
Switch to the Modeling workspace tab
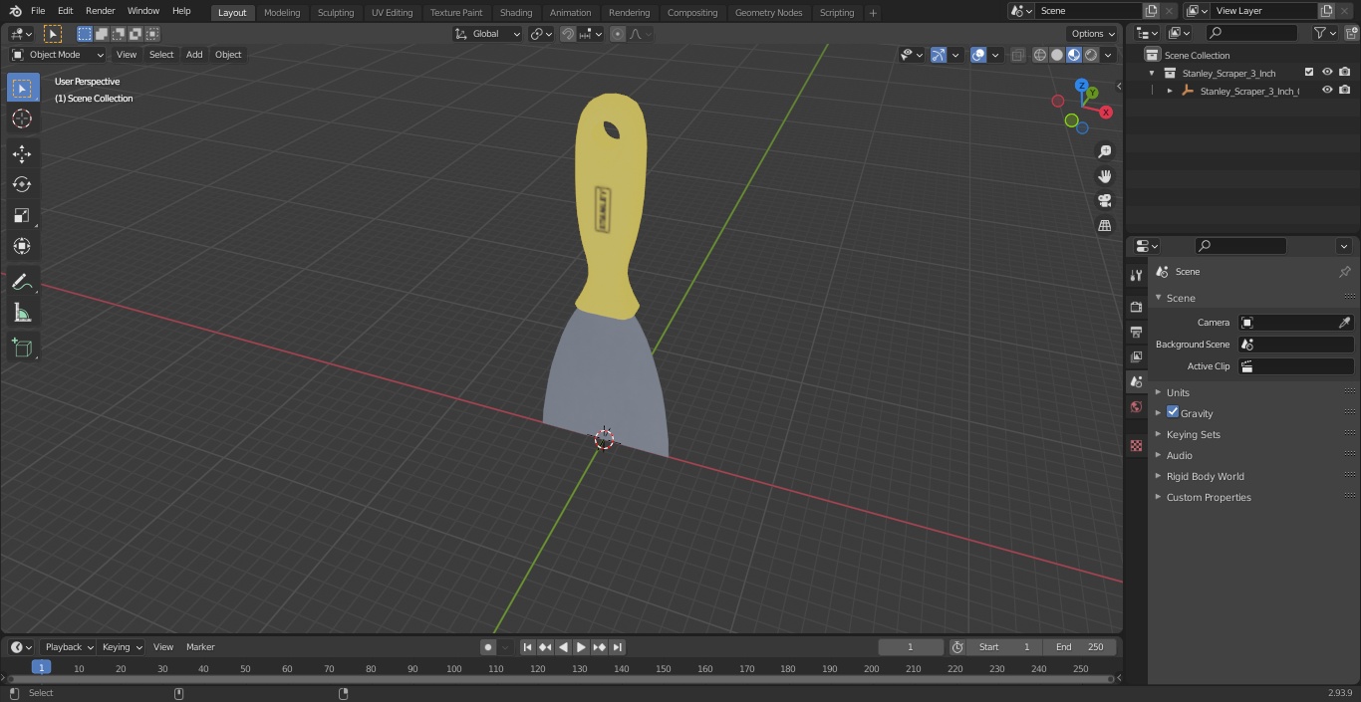click(x=282, y=13)
